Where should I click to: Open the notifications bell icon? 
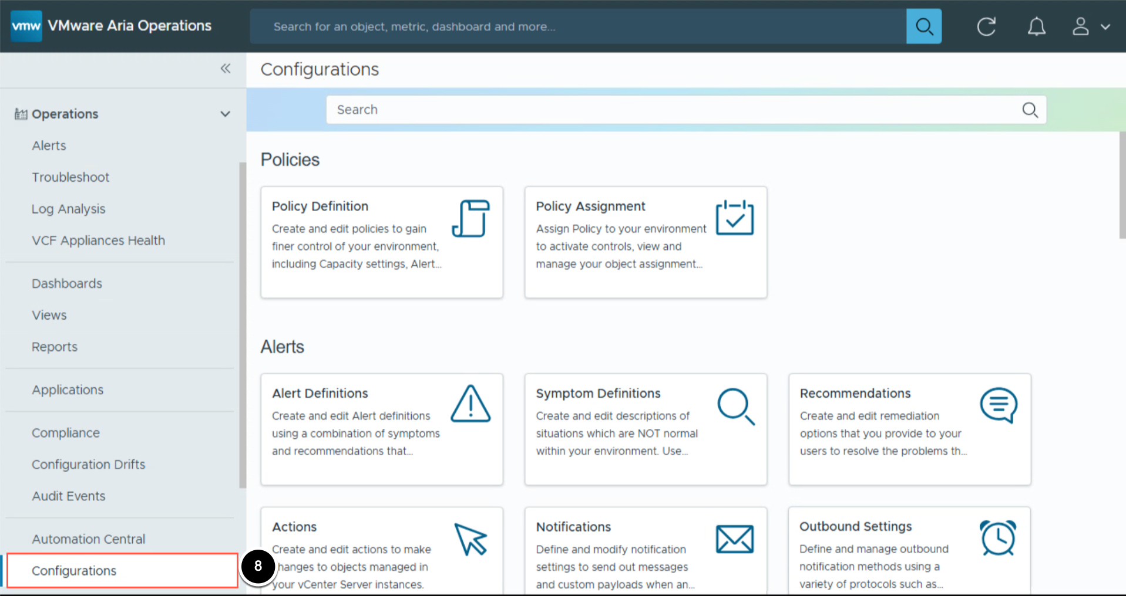click(1036, 26)
